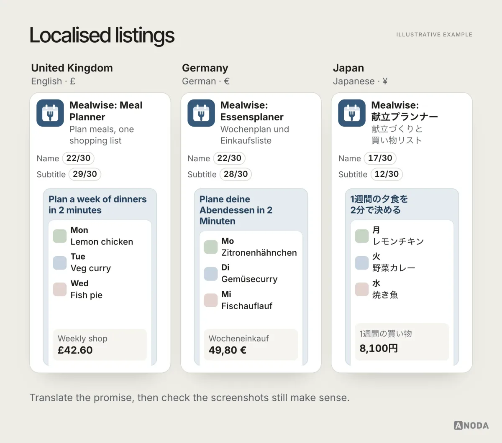502x443 pixels.
Task: Select the 'Lemon chicken' meal text
Action: (102, 242)
